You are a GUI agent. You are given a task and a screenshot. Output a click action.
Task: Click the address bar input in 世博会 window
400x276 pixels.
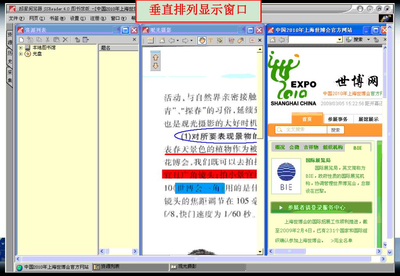coord(312,39)
